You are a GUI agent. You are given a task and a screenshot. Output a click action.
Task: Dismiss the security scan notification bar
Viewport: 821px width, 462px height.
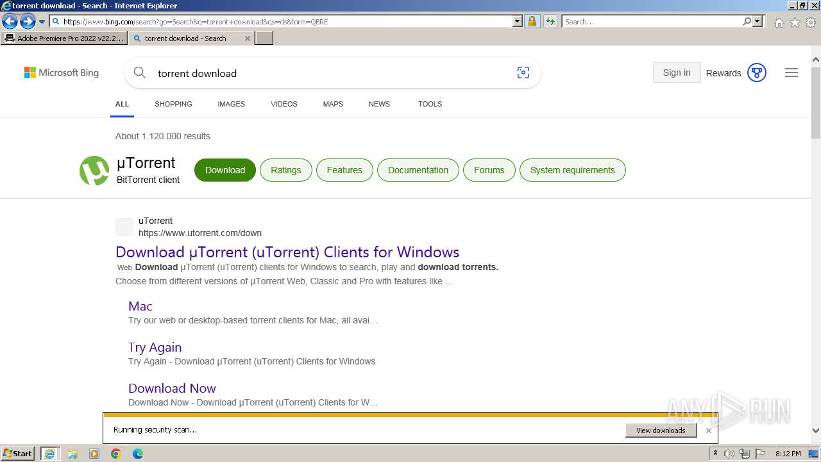[x=709, y=431]
